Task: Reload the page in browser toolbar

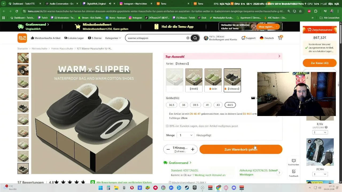Action: 17,11
